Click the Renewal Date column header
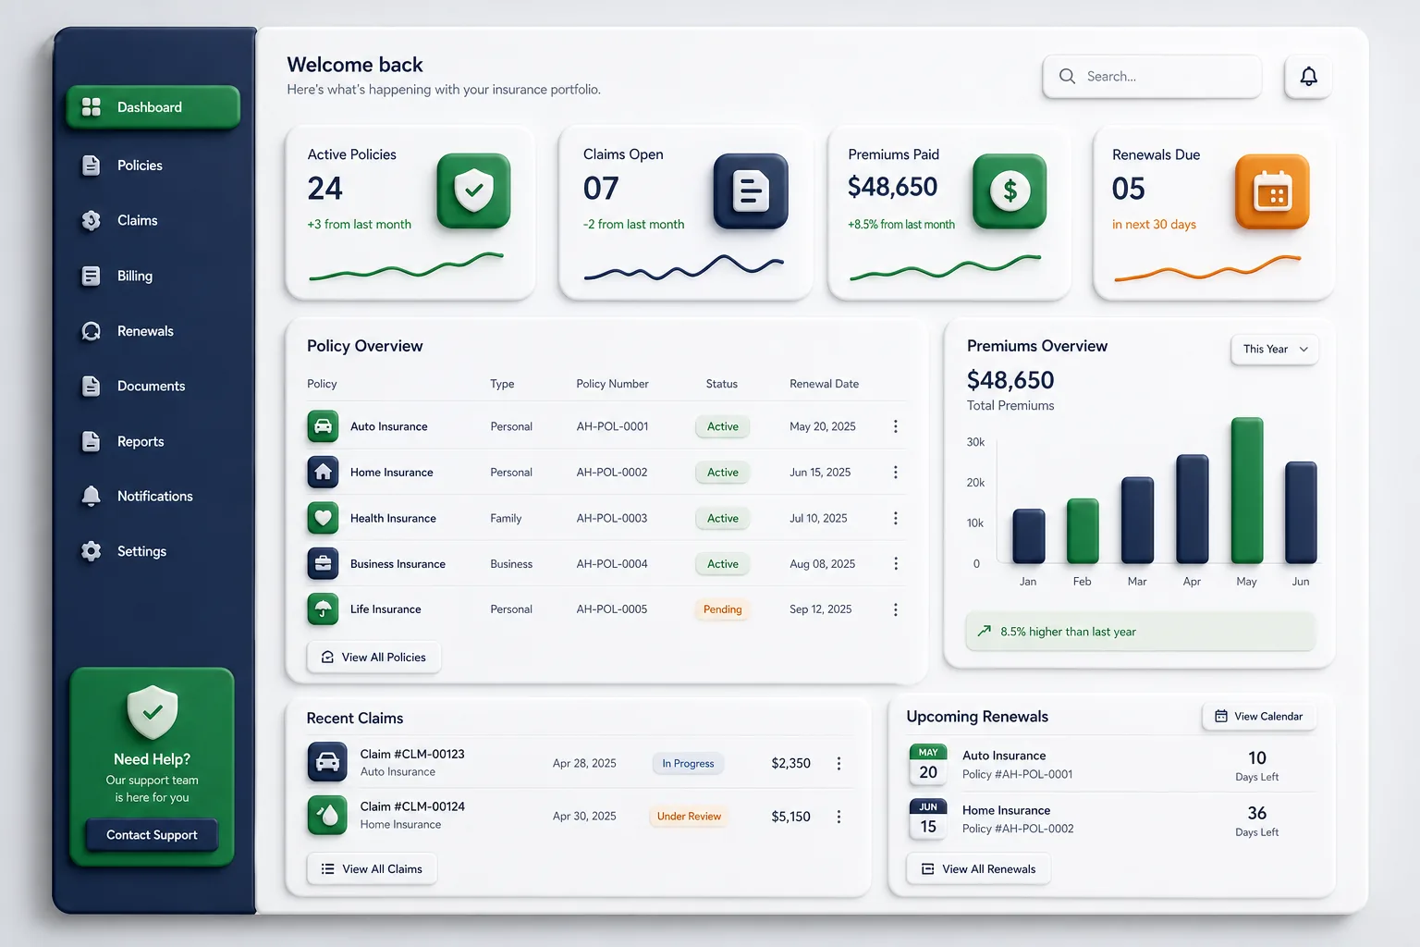This screenshot has width=1420, height=947. click(x=824, y=384)
